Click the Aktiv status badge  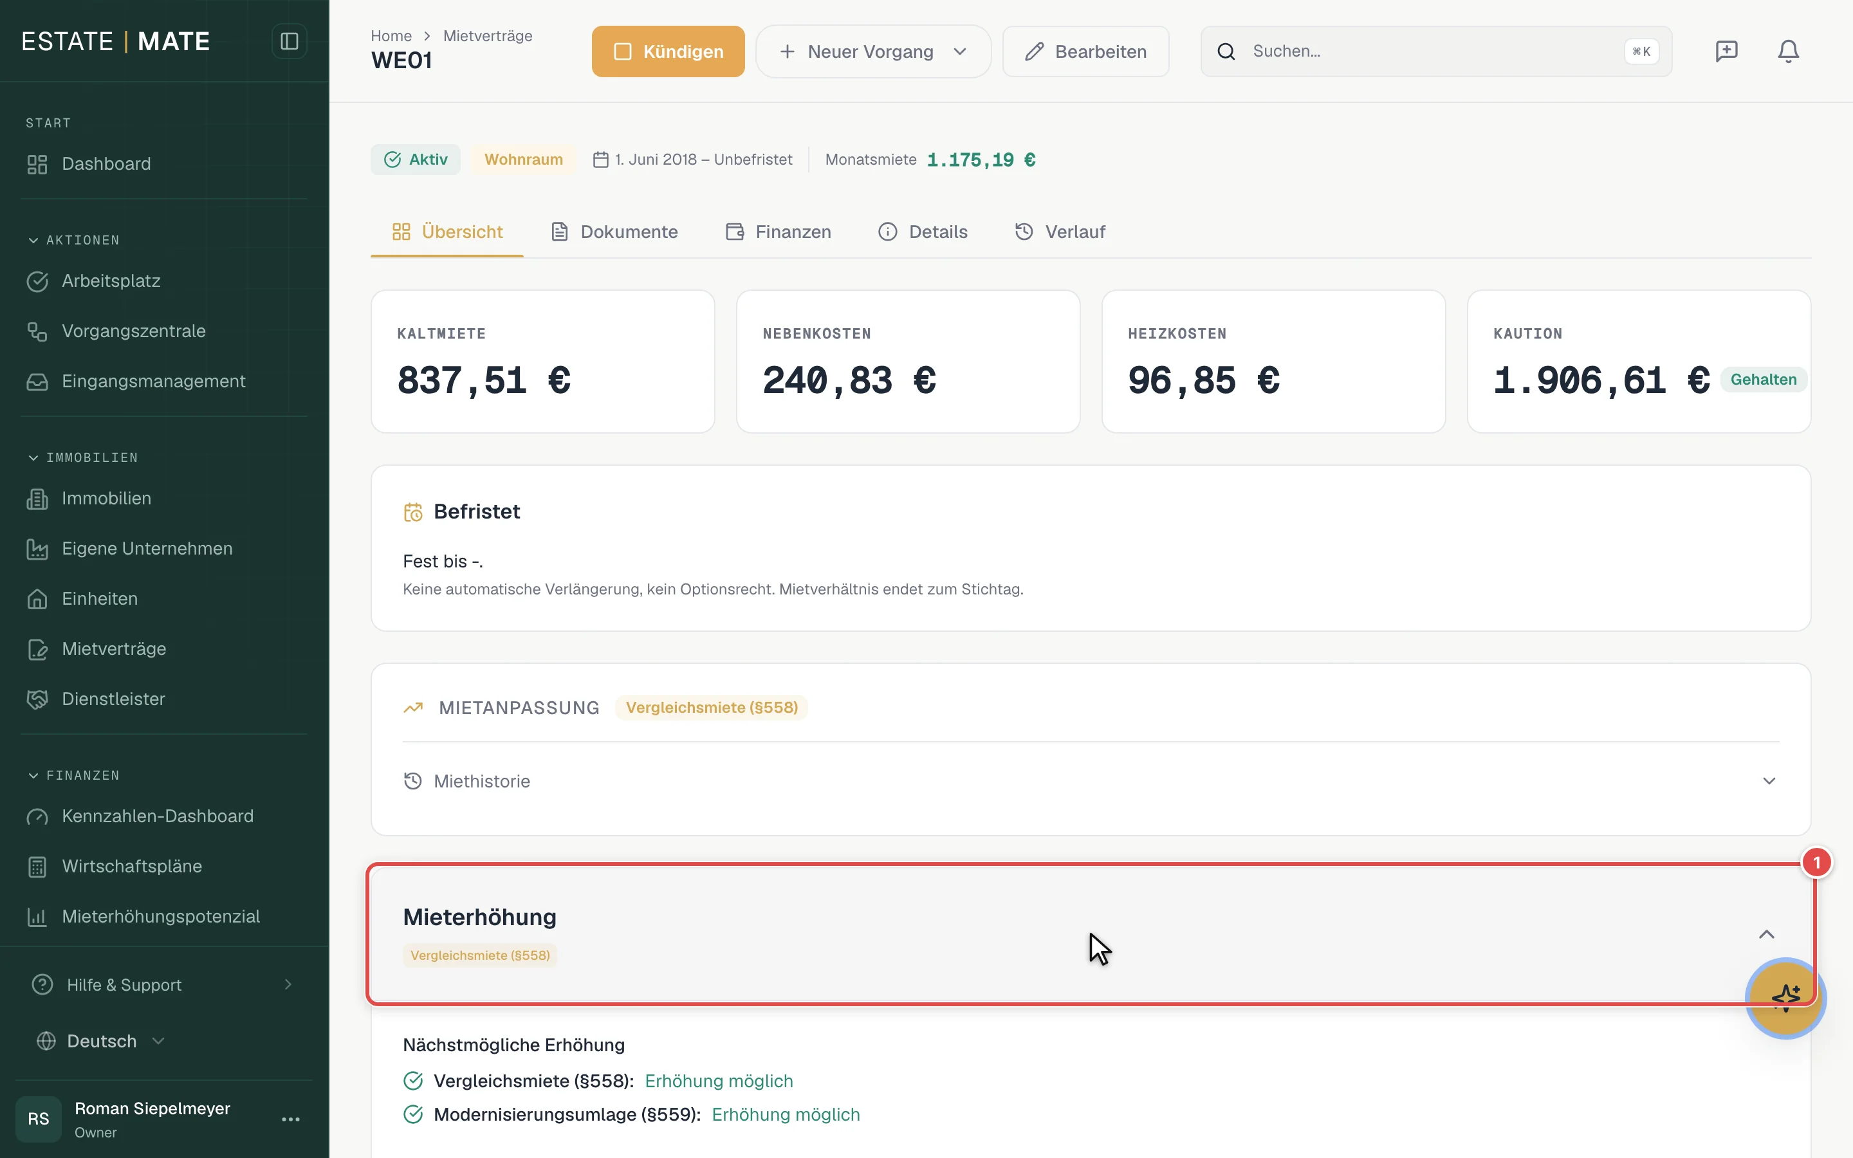pyautogui.click(x=415, y=160)
